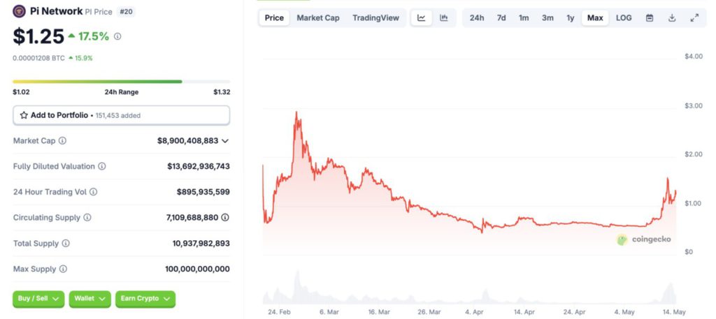Click info icon beside Circulating Supply value
716x319 pixels.
pyautogui.click(x=225, y=217)
